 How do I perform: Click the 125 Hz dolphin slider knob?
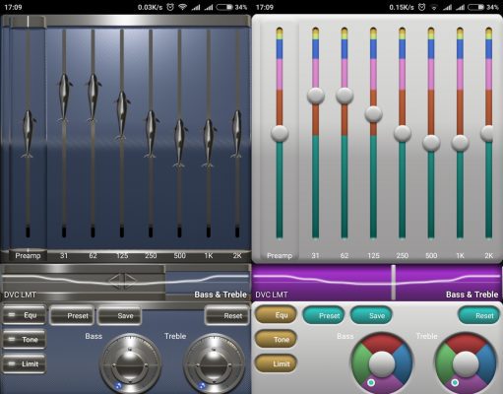coord(122,115)
